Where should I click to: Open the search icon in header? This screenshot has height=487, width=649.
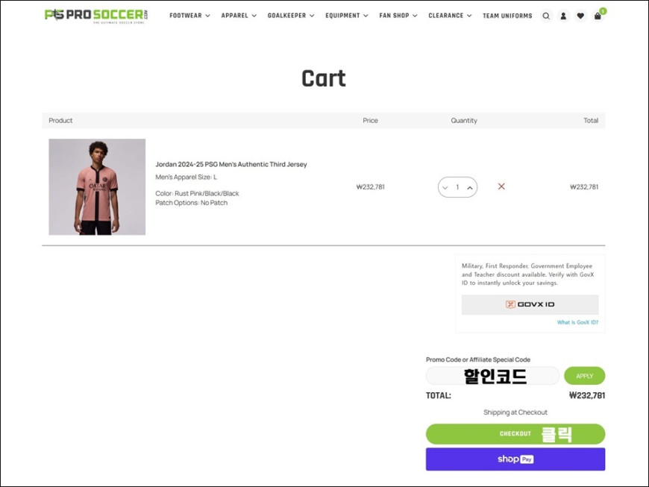tap(546, 16)
